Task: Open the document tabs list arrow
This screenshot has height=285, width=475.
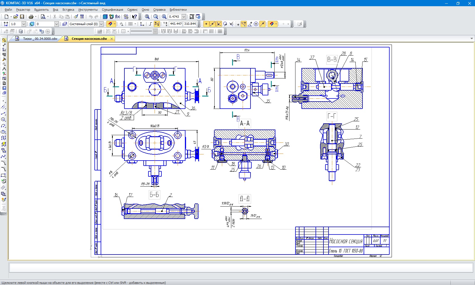Action: pyautogui.click(x=472, y=38)
